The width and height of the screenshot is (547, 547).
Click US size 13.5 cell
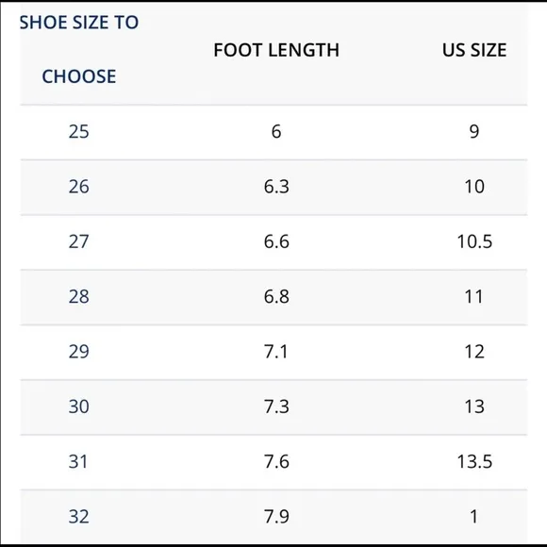point(474,461)
